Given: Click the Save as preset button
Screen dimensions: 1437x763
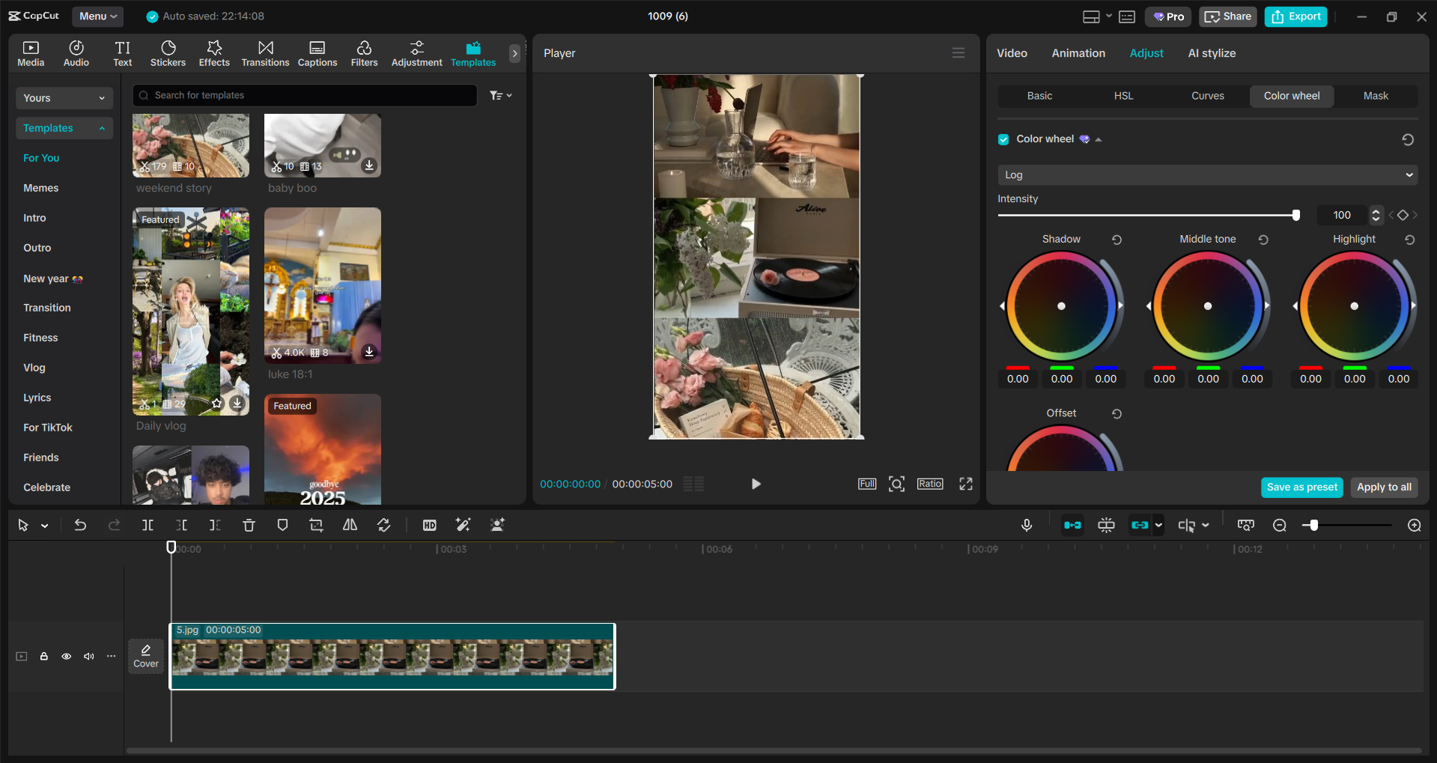Looking at the screenshot, I should point(1301,487).
